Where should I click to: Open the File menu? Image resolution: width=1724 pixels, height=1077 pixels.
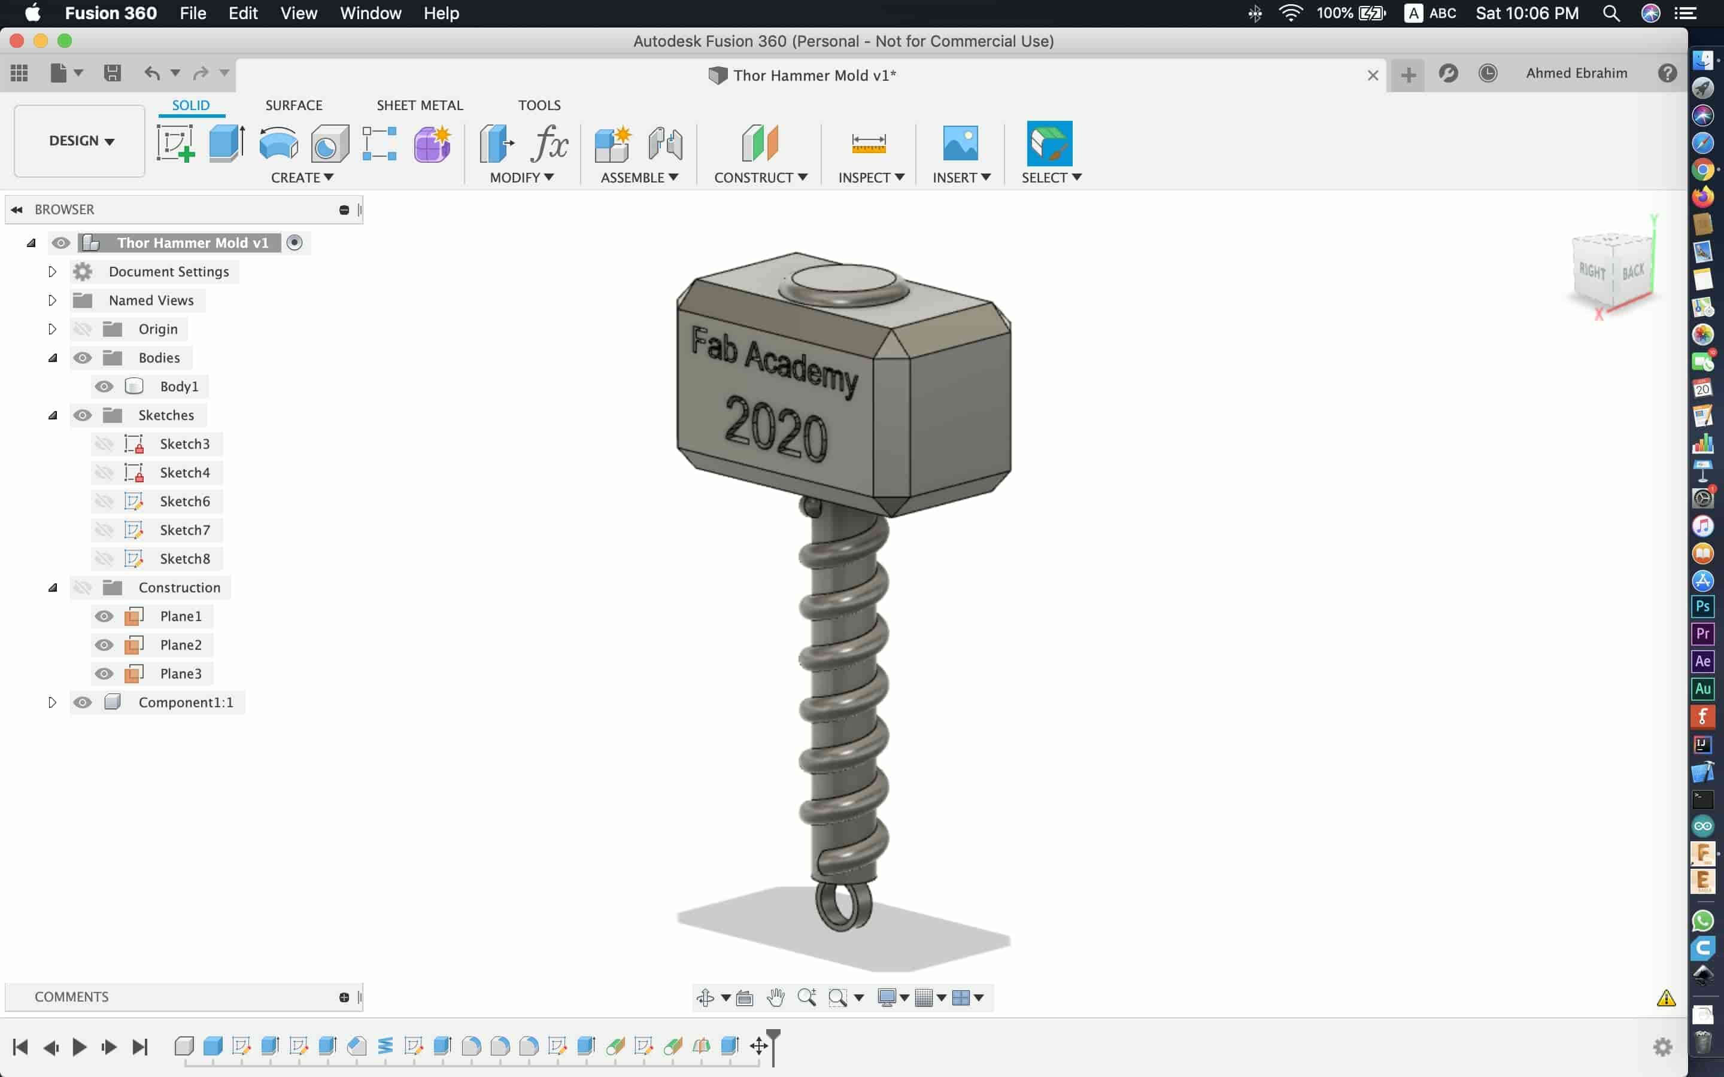192,13
